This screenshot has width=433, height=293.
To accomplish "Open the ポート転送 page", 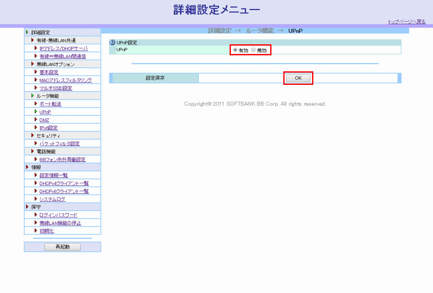I will [x=50, y=104].
